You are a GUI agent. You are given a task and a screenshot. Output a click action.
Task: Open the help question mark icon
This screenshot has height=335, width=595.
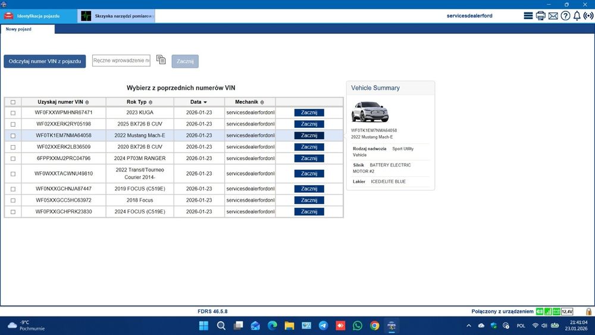click(565, 15)
